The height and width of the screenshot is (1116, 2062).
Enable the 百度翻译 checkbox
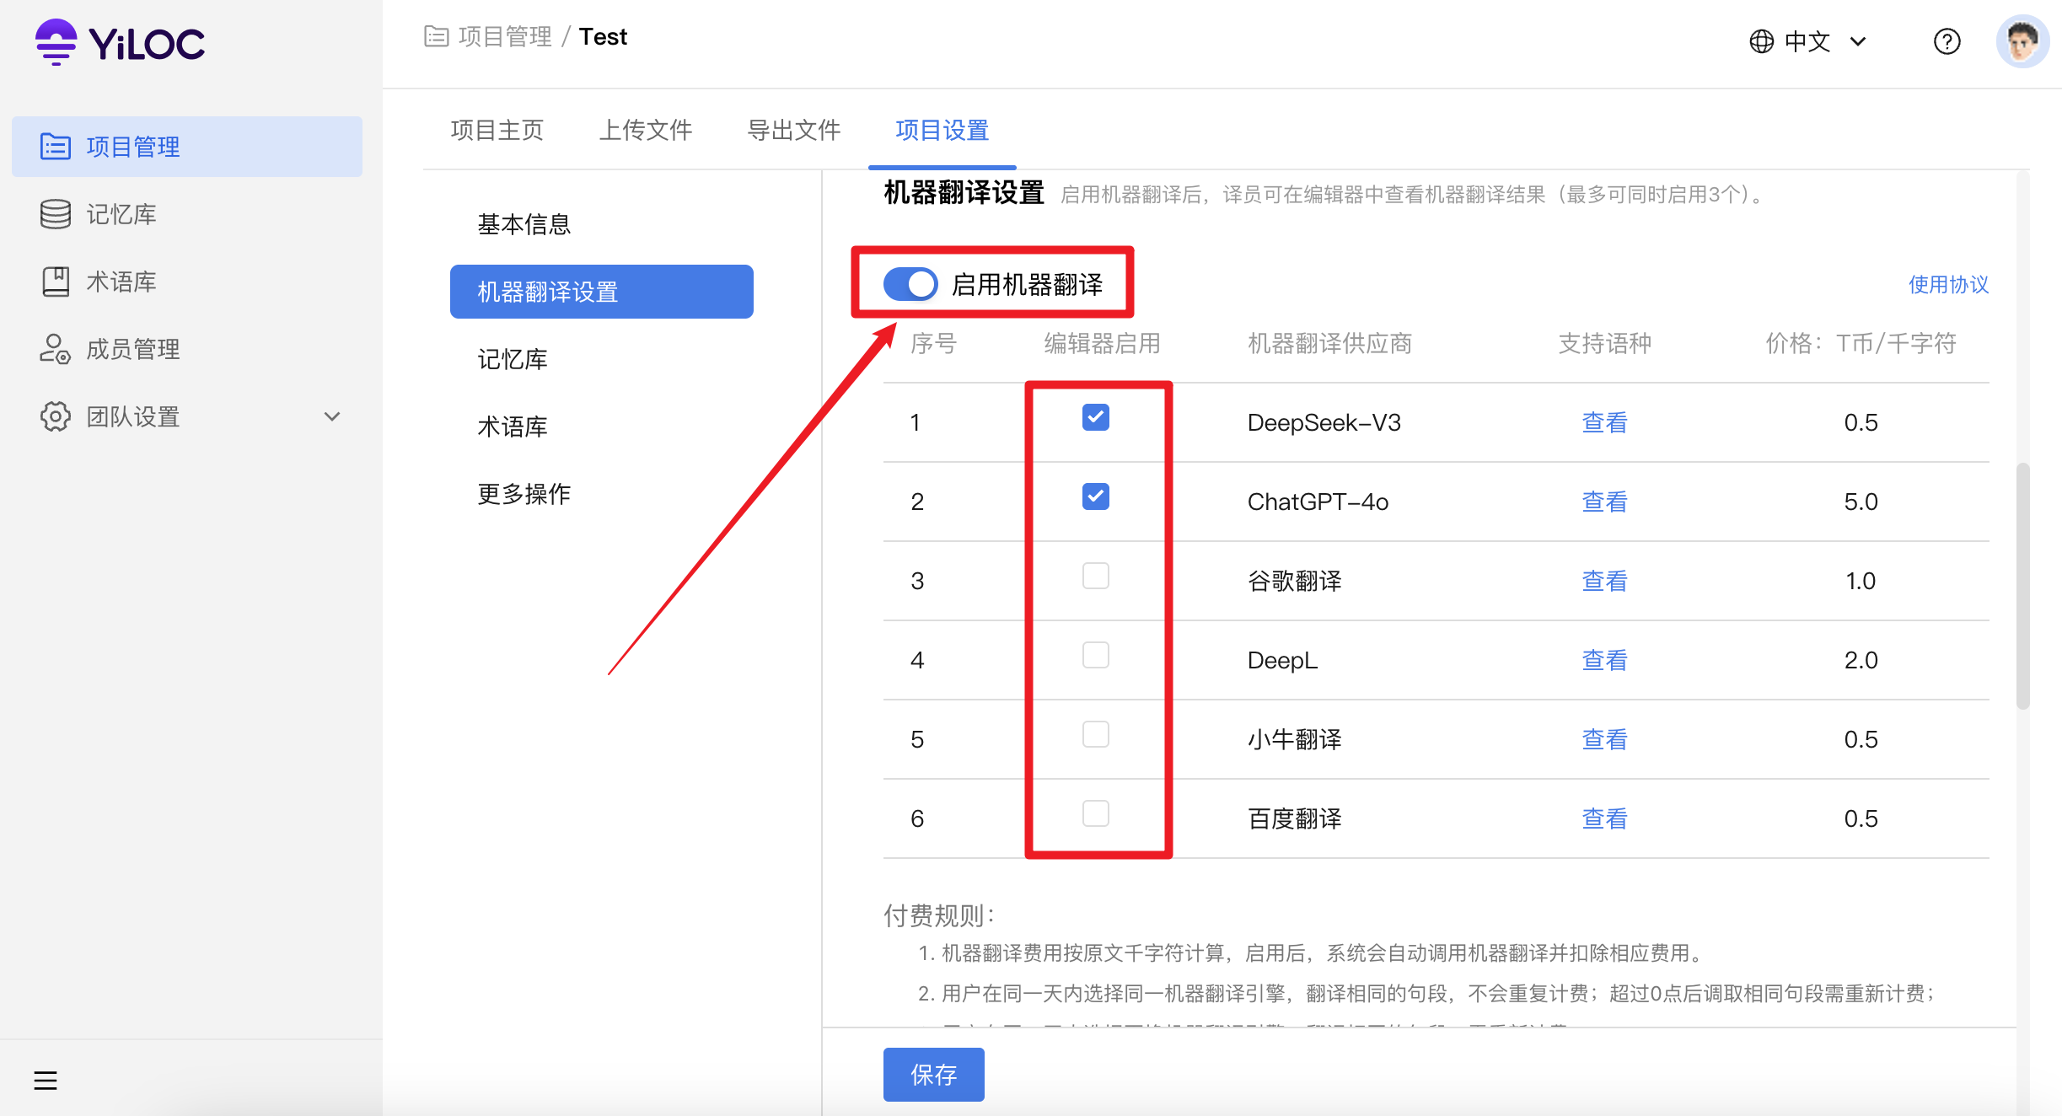1095,813
